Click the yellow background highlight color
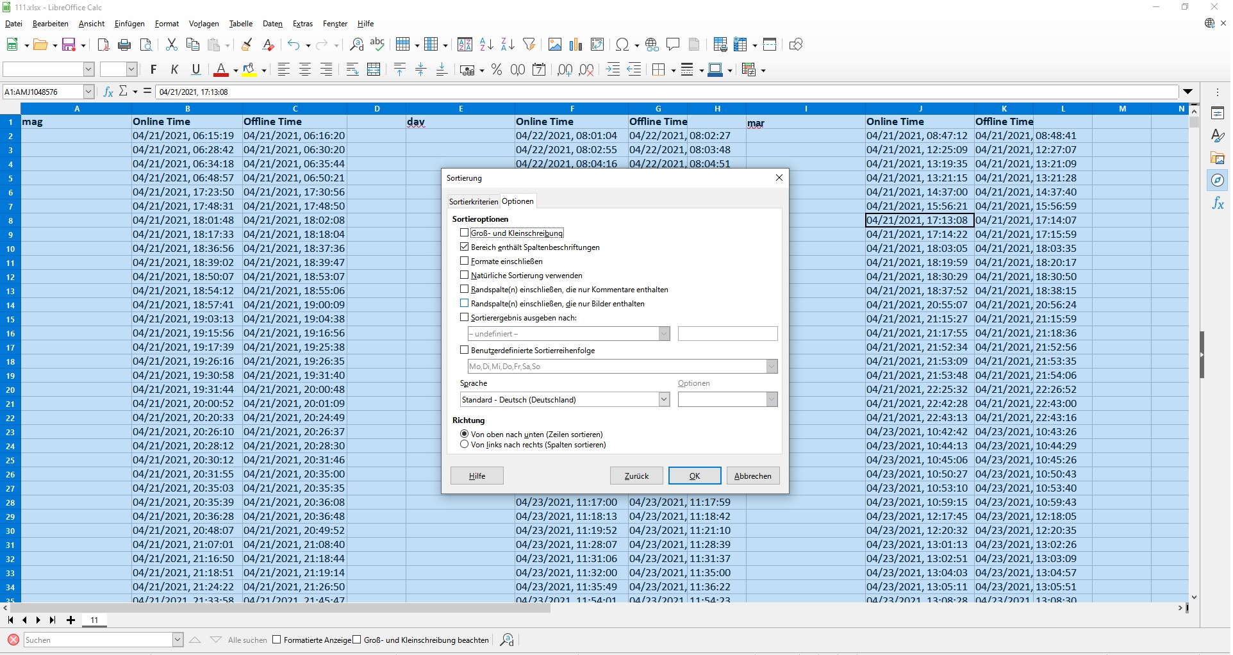 pyautogui.click(x=249, y=69)
